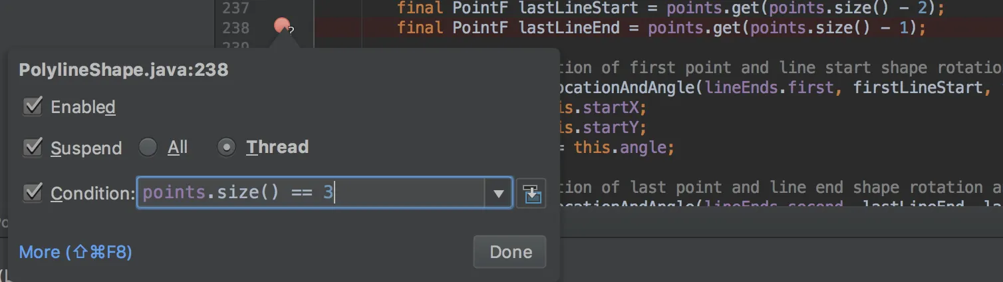Disable the Condition checkbox
Image resolution: width=1003 pixels, height=282 pixels.
tap(33, 194)
